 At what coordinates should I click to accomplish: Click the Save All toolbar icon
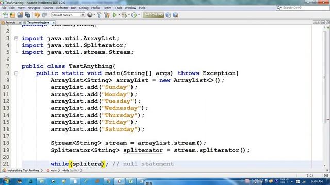27,15
